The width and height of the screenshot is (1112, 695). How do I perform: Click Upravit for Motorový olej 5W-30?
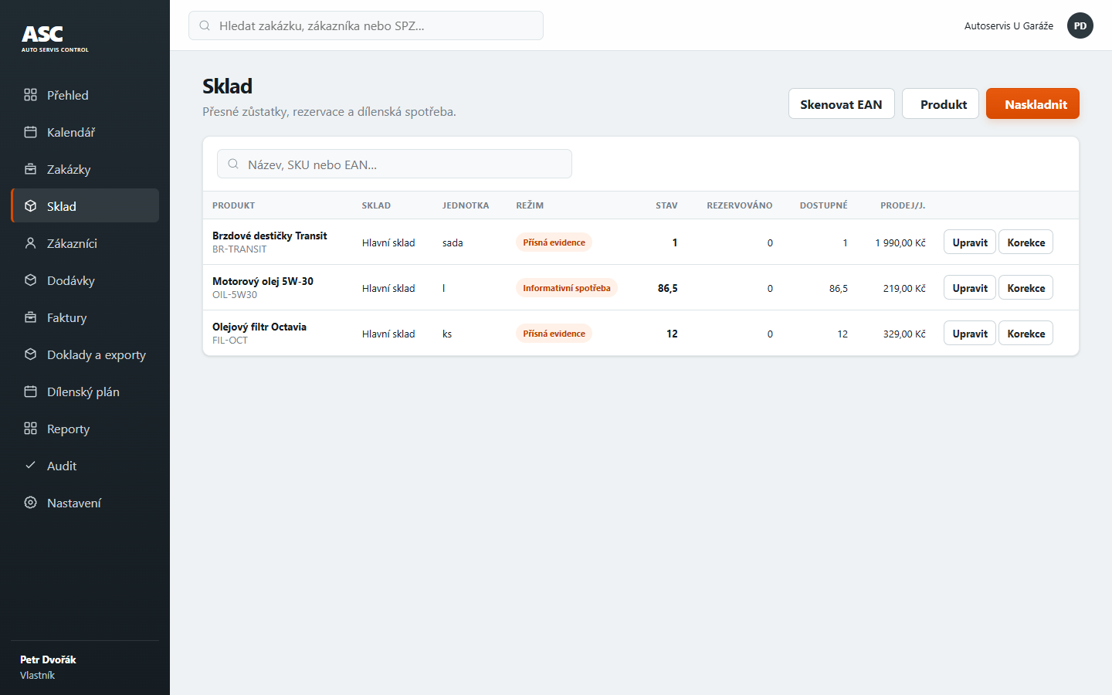(970, 288)
